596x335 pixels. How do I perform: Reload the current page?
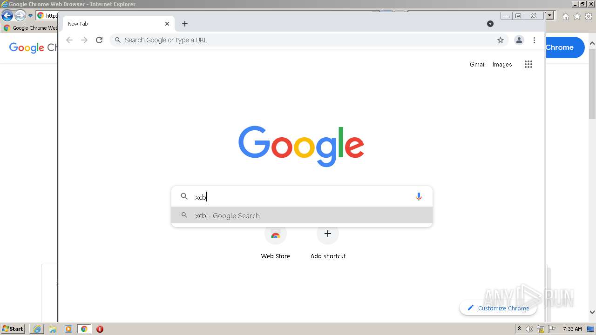point(99,40)
